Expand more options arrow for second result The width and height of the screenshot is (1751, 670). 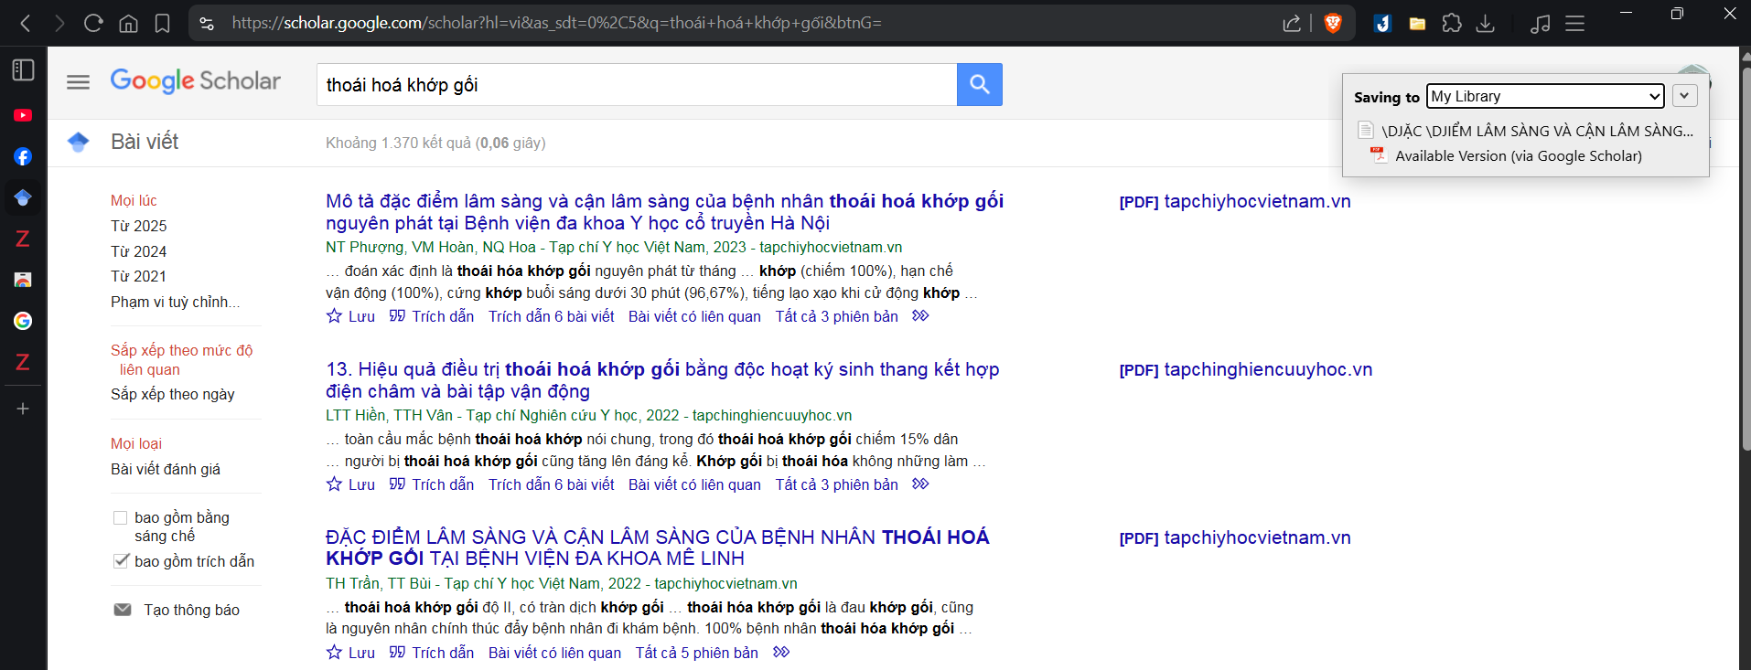(x=920, y=484)
